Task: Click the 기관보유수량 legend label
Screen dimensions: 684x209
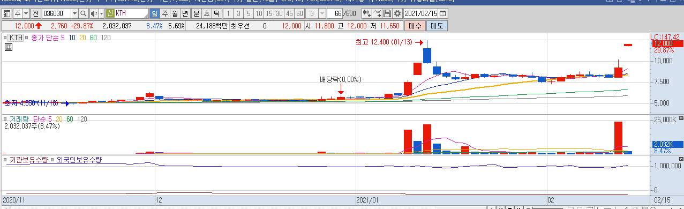Action: click(x=29, y=160)
